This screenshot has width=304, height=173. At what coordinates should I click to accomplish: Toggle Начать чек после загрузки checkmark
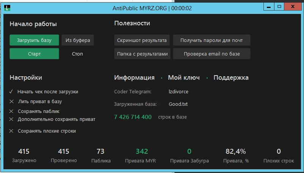(11, 92)
